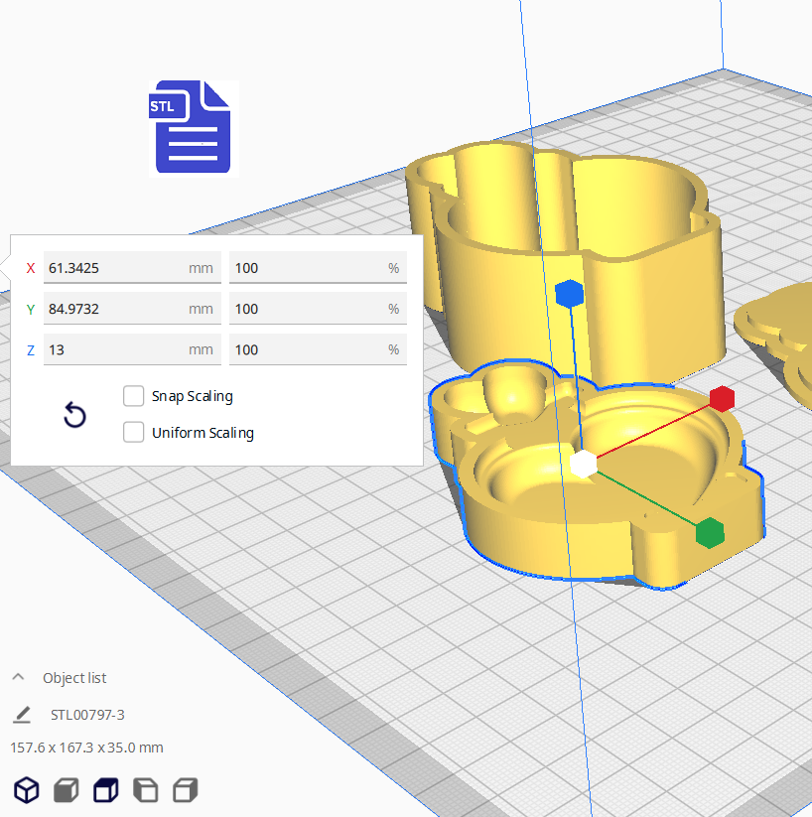812x817 pixels.
Task: Click the red X-axis scale handle
Action: [722, 399]
